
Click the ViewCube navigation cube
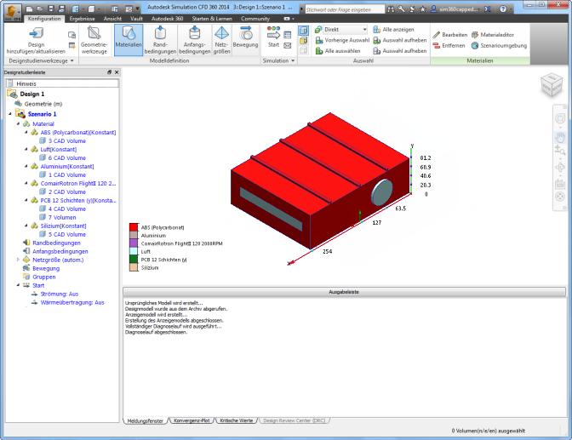pos(552,84)
